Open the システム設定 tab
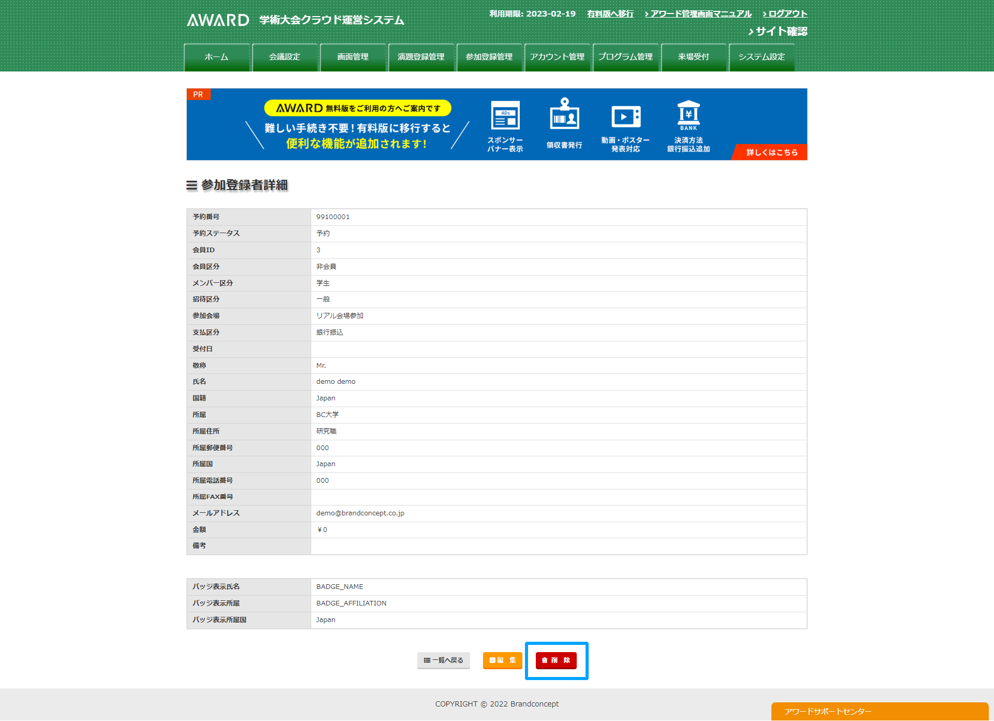The width and height of the screenshot is (994, 721). click(x=762, y=57)
